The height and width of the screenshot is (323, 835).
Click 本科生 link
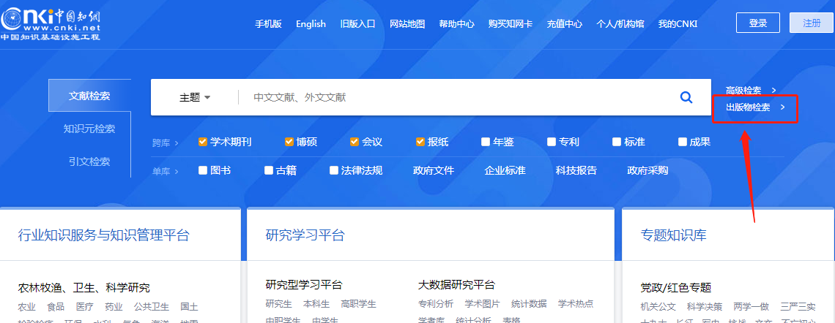(x=316, y=304)
